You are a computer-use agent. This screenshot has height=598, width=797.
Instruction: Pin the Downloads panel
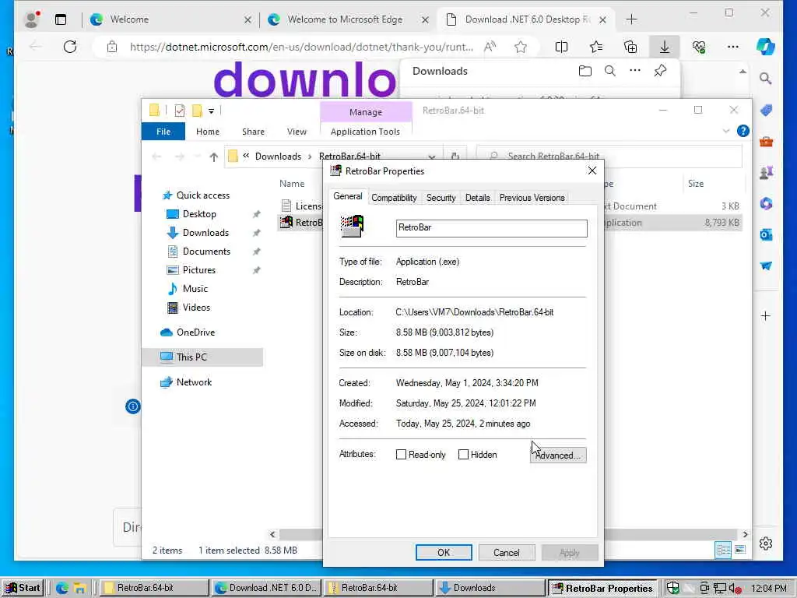pos(660,71)
